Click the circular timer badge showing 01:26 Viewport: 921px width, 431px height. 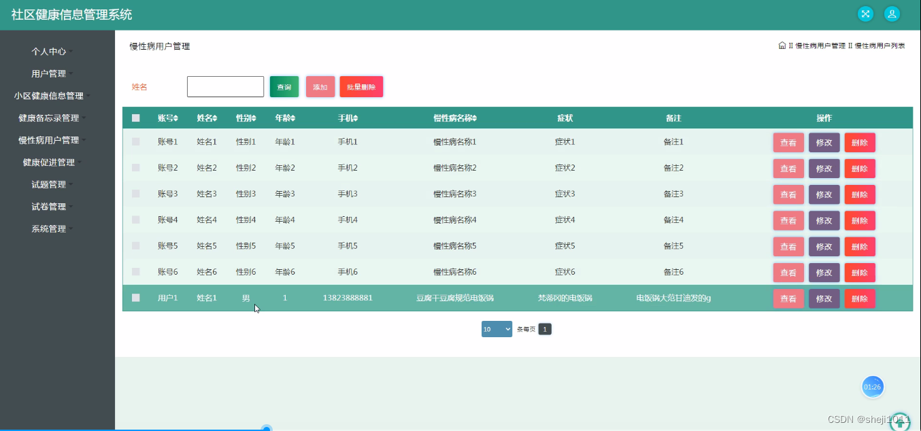coord(873,386)
